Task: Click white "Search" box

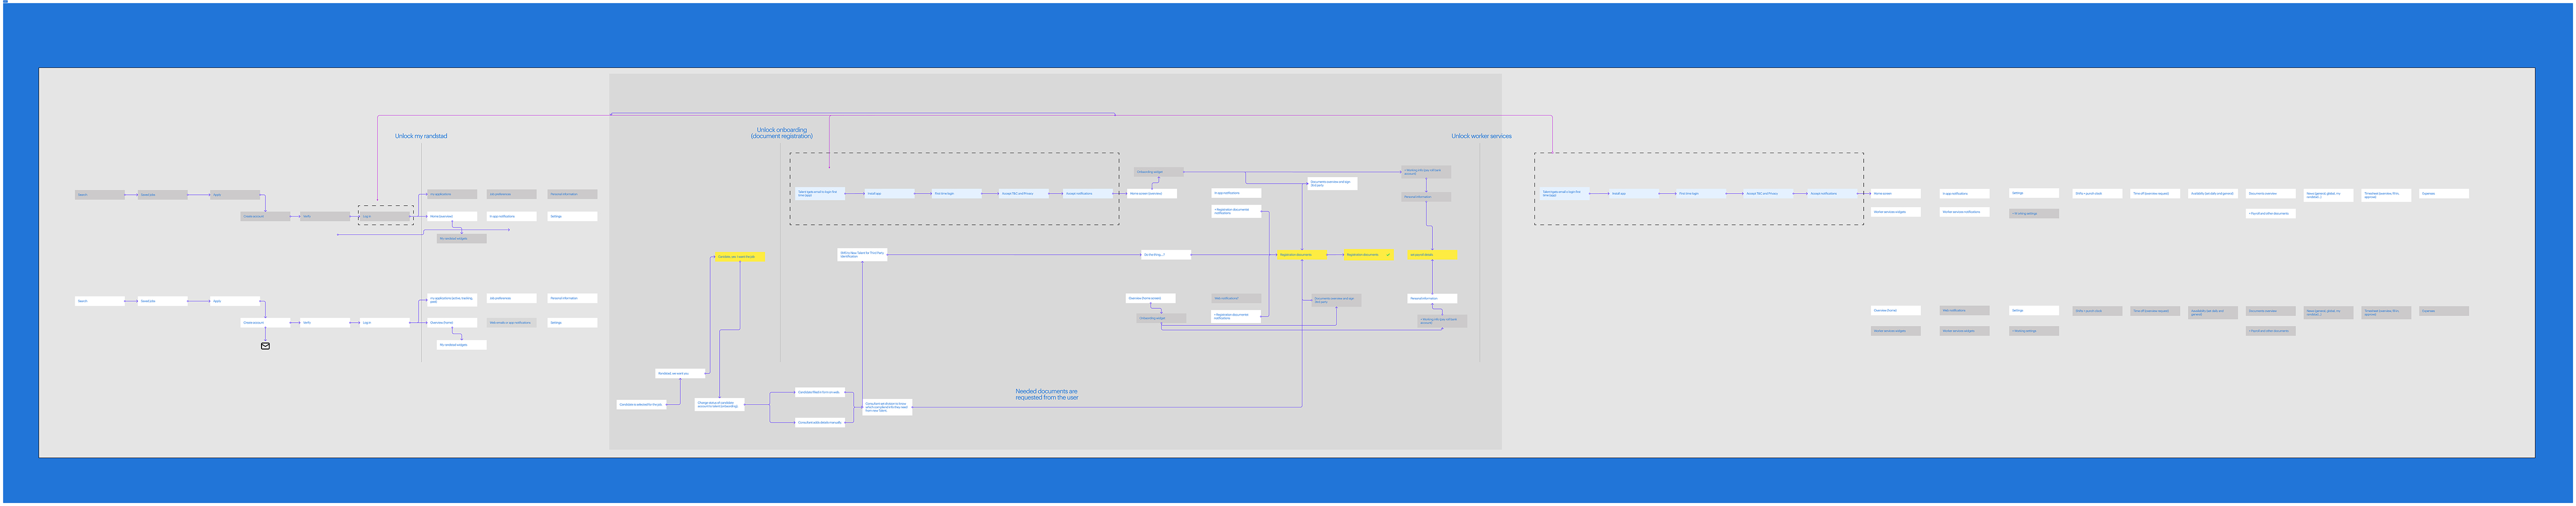Action: (100, 300)
